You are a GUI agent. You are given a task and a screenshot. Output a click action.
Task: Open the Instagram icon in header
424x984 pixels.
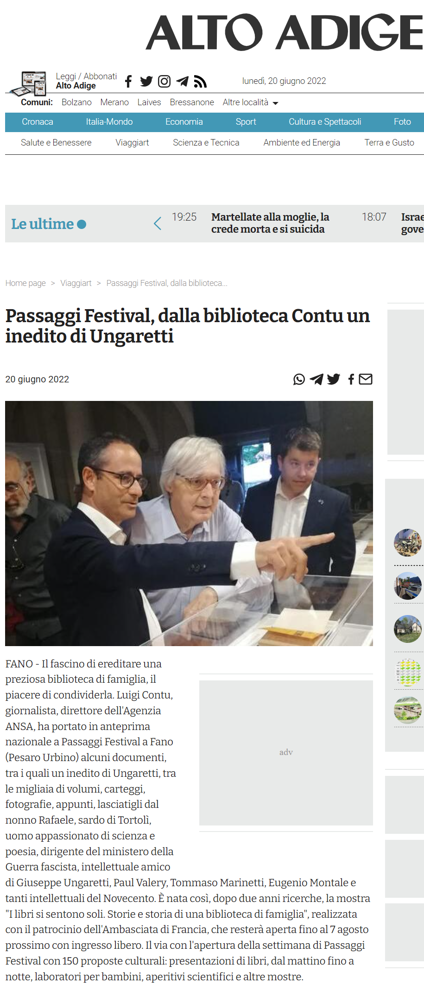click(164, 82)
